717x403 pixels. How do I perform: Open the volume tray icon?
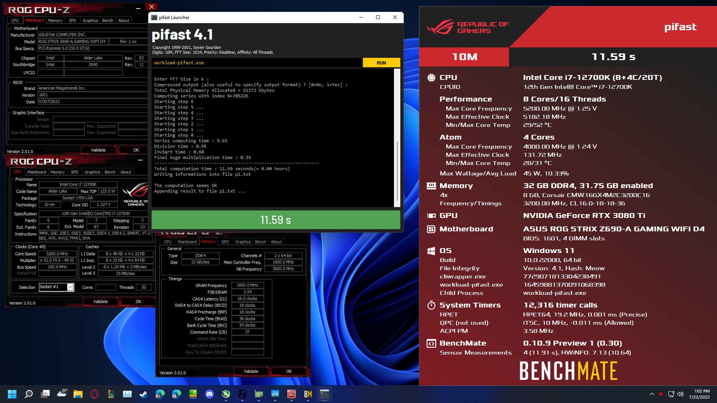click(680, 394)
